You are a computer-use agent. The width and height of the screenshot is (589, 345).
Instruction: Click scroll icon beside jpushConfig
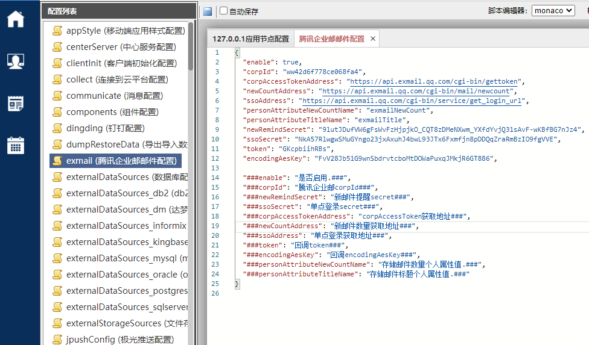click(x=57, y=340)
